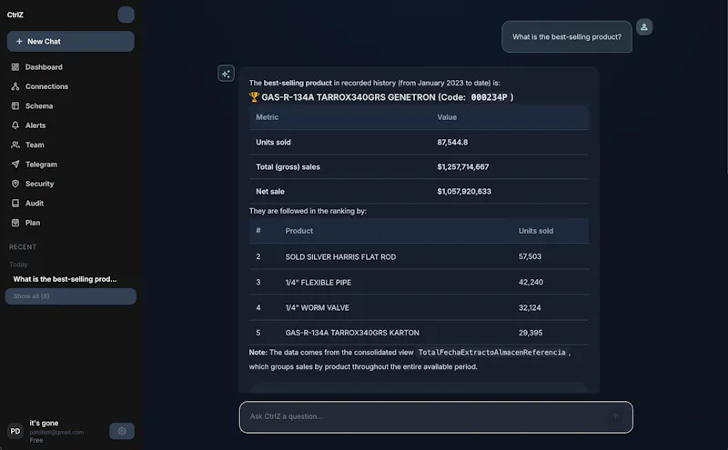This screenshot has height=450, width=728.
Task: Click row 1/4" FLEXIBLE PIPE
Action: [x=419, y=282]
